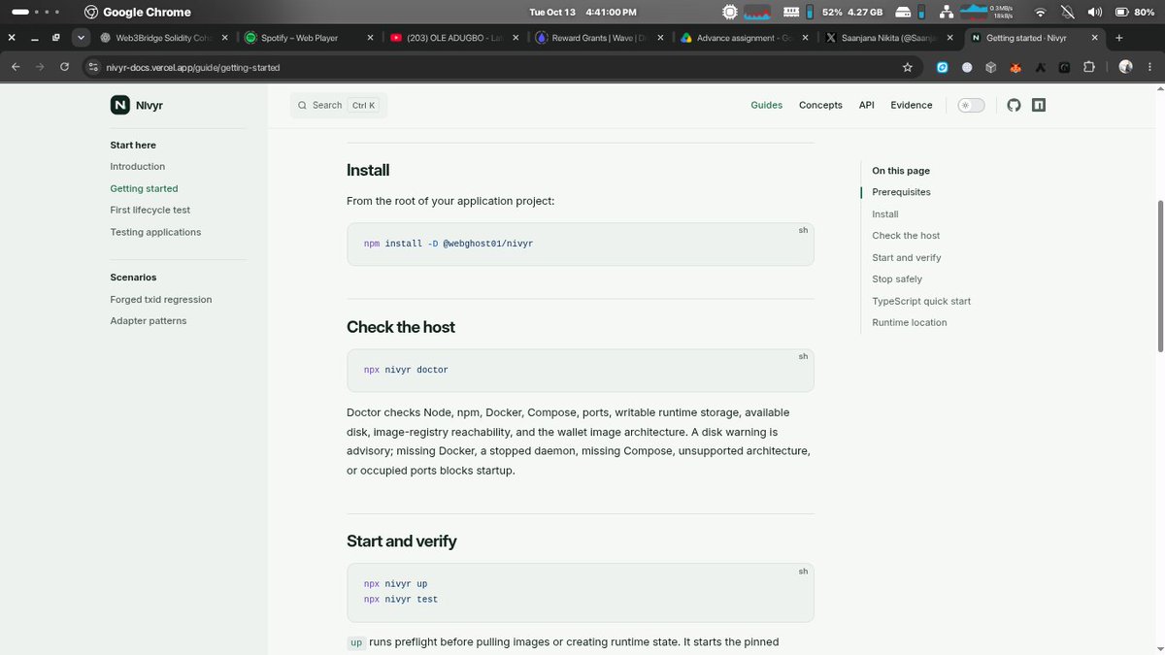The image size is (1165, 655).
Task: Click the date and time clock
Action: pyautogui.click(x=583, y=13)
